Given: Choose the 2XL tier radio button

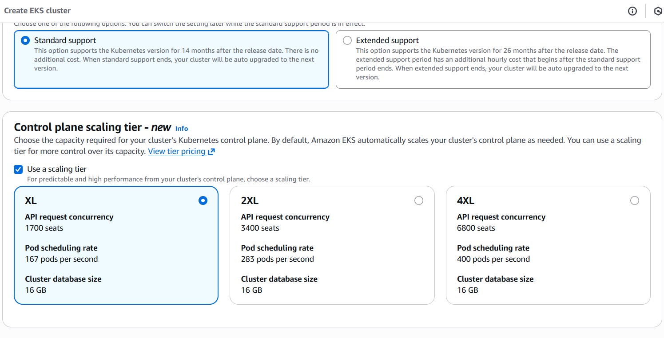Looking at the screenshot, I should point(419,200).
